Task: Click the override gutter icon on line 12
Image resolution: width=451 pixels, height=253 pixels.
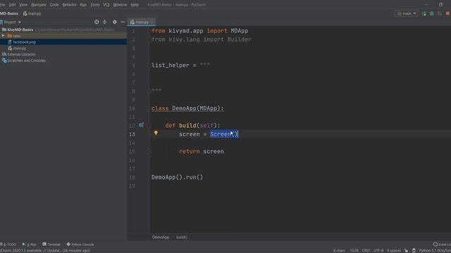Action: click(141, 125)
